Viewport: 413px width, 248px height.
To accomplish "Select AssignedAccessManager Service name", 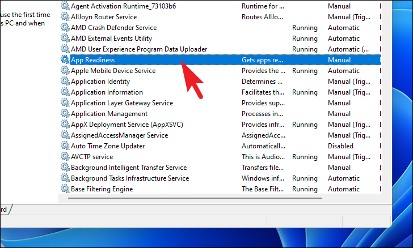I will click(120, 135).
